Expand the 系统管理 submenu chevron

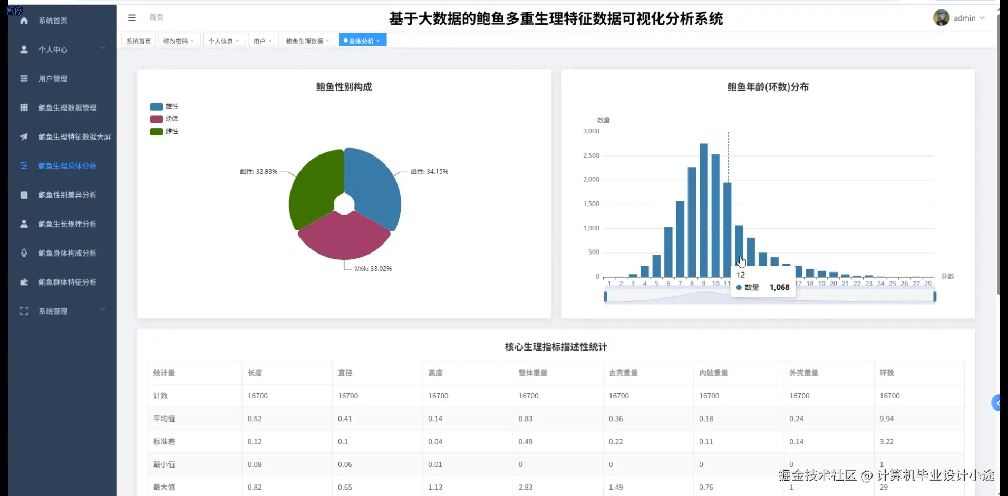[103, 310]
